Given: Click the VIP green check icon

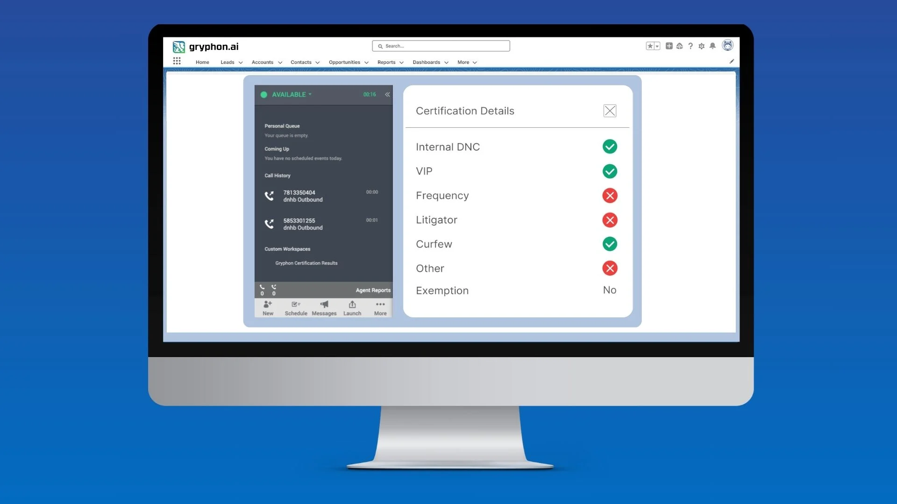Looking at the screenshot, I should click(x=610, y=171).
